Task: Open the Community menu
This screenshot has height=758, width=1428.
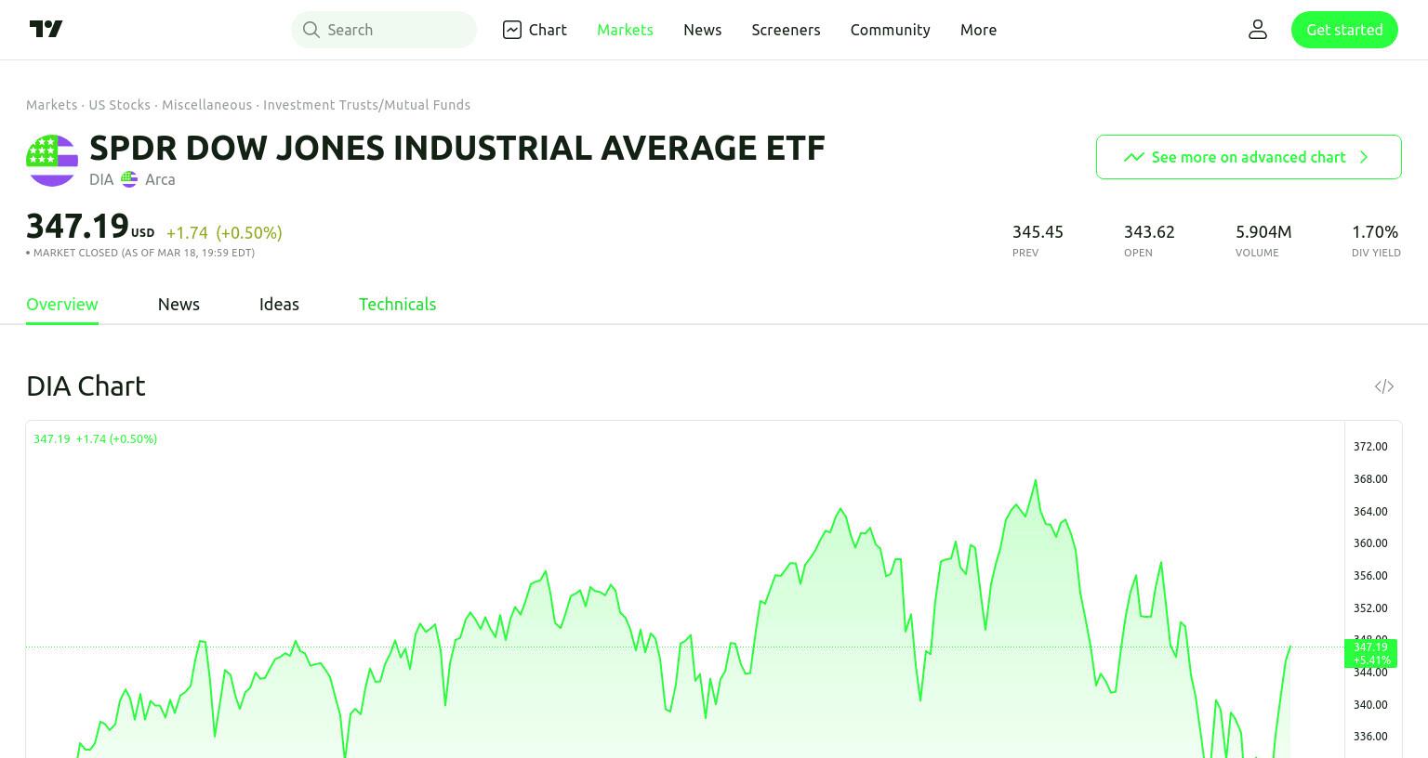Action: (x=890, y=30)
